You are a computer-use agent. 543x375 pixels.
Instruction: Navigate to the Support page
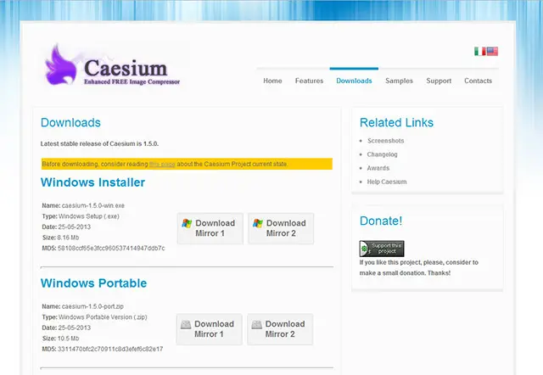(x=439, y=81)
